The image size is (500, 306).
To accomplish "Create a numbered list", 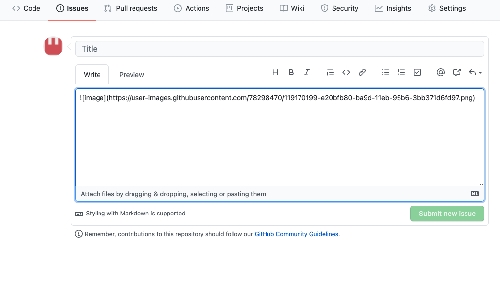I will (401, 72).
